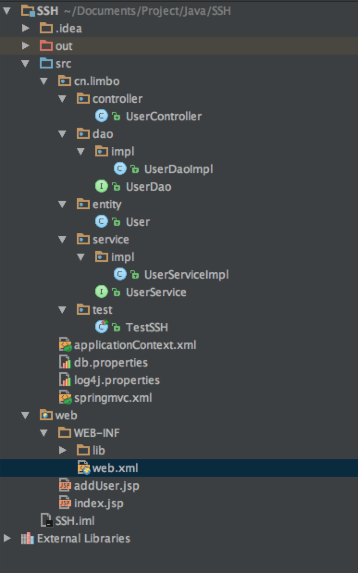Click the web resource folder icon
358x573 pixels.
[x=46, y=415]
